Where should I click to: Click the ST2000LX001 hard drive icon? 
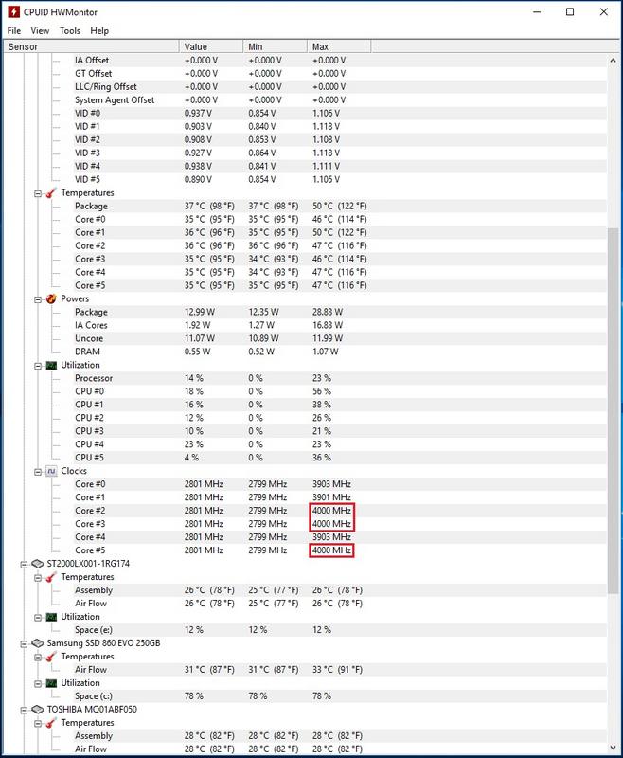coord(37,564)
